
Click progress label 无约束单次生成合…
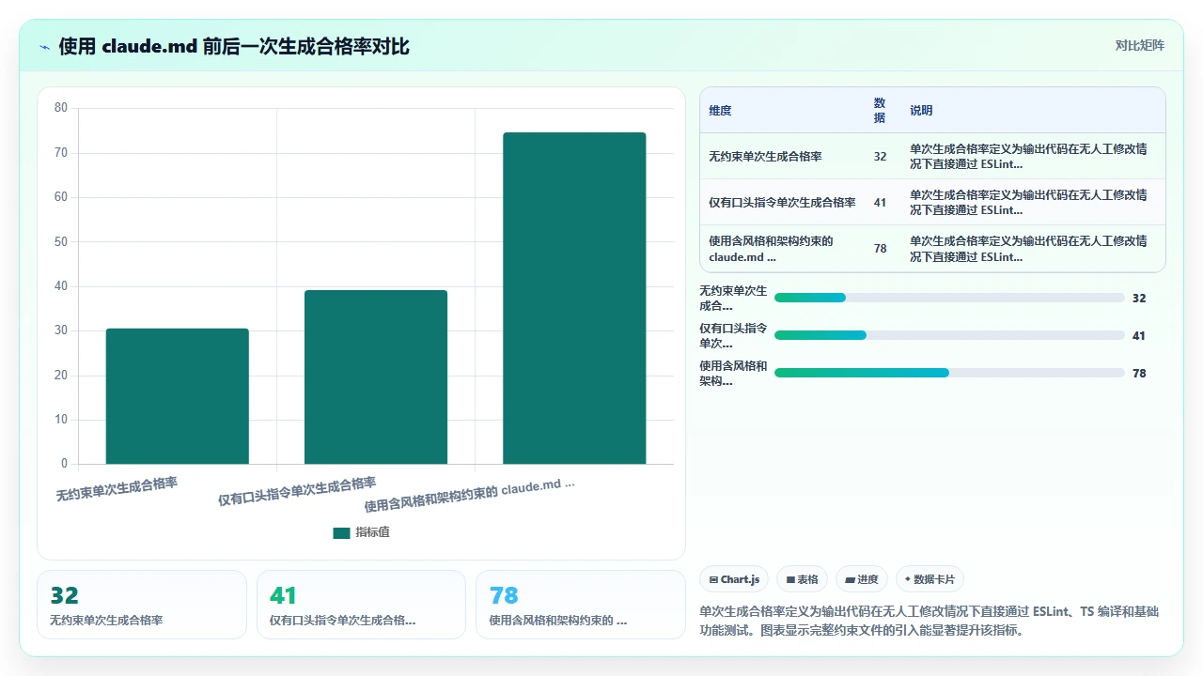coord(733,299)
